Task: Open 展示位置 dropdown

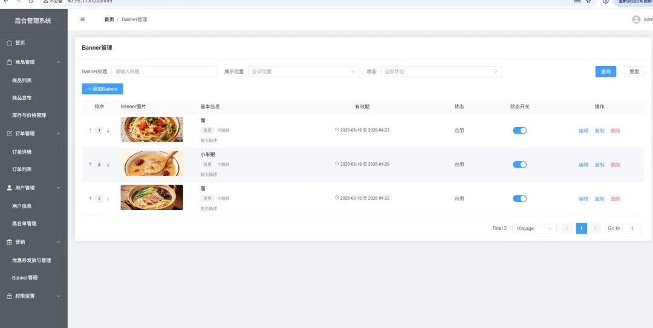Action: (304, 71)
